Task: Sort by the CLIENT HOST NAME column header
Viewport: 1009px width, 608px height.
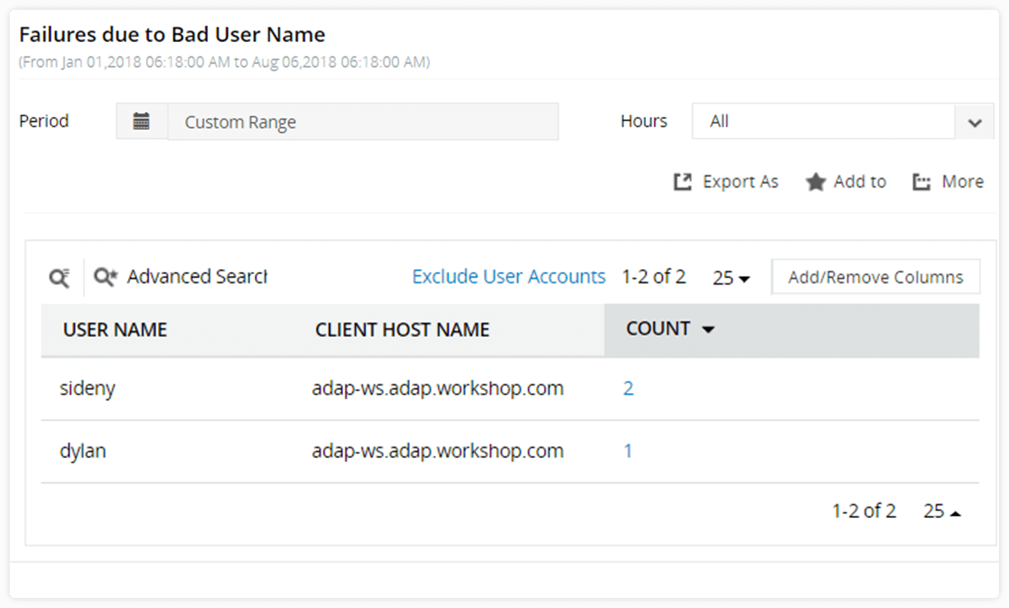Action: coord(402,330)
